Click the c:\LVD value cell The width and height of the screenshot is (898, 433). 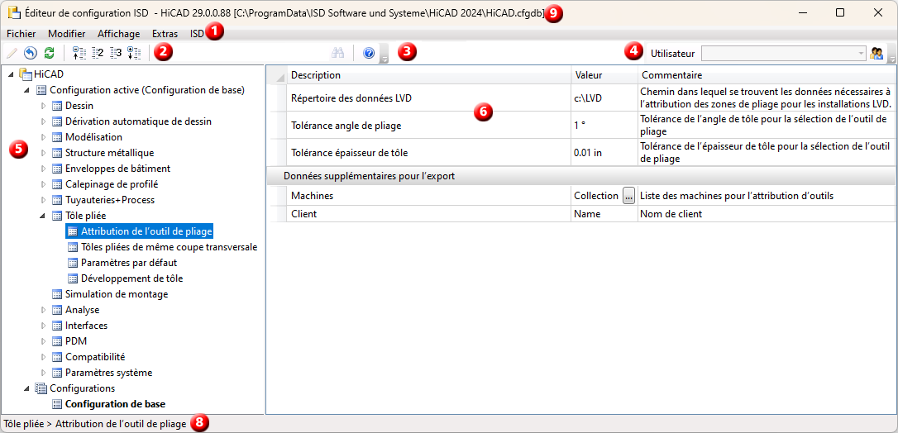coord(604,98)
